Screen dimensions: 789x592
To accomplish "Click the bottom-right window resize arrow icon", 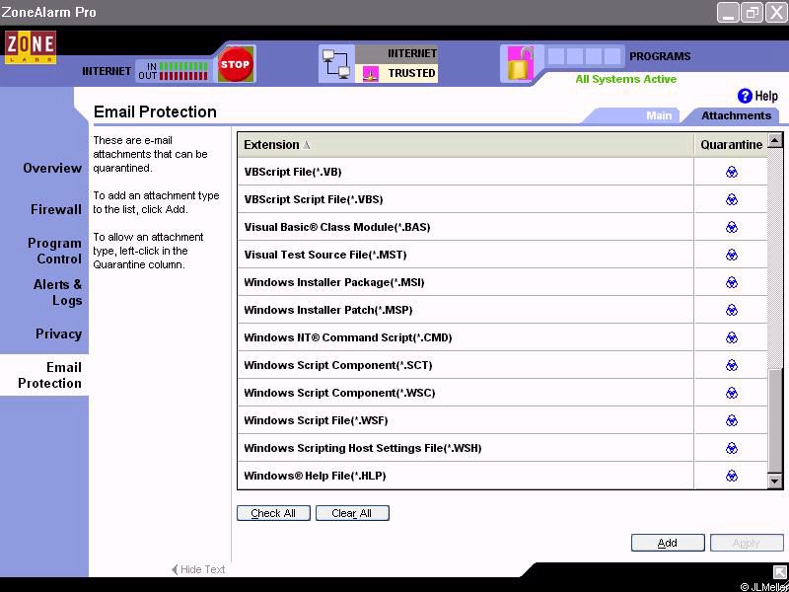I will 778,571.
